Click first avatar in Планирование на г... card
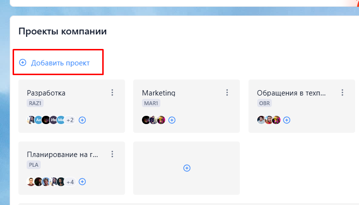The image size is (359, 205). 31,182
